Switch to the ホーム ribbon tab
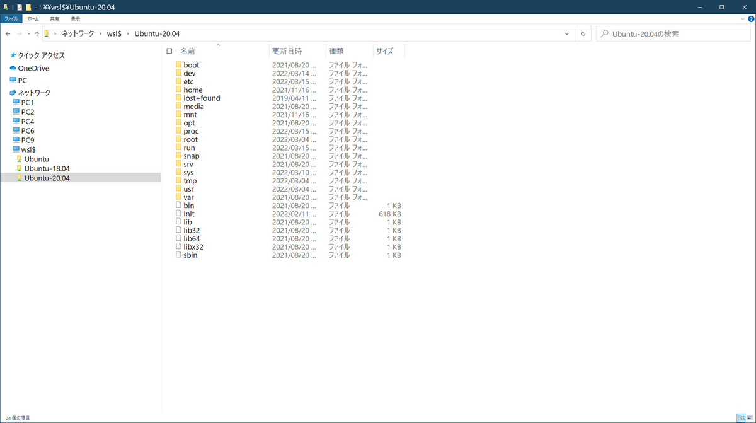This screenshot has width=756, height=423. pyautogui.click(x=33, y=19)
